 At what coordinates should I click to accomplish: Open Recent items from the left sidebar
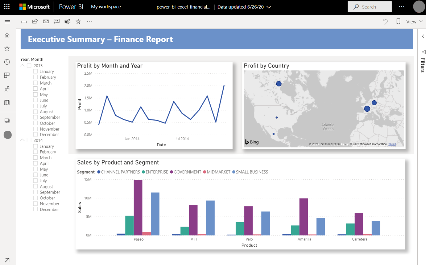[7, 62]
